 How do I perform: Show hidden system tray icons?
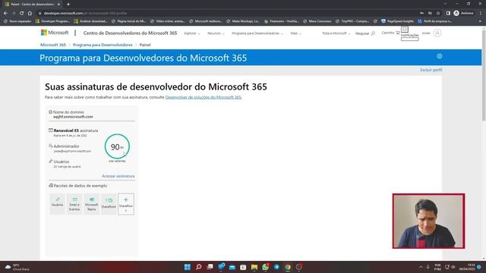click(x=421, y=267)
